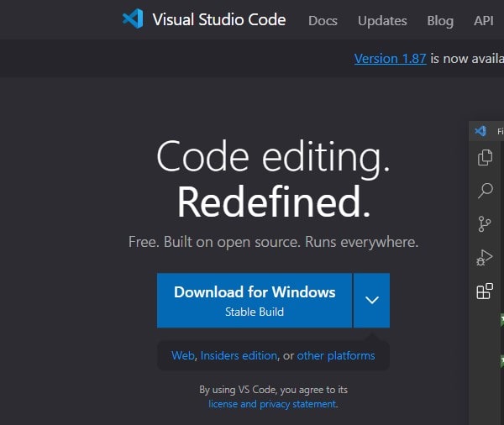Click the Visual Studio Code title text
Viewport: 504px width, 425px height.
click(x=219, y=19)
